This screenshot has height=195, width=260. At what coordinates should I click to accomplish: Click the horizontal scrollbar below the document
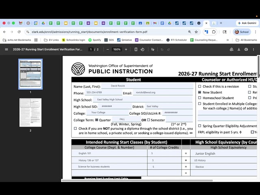point(137,180)
